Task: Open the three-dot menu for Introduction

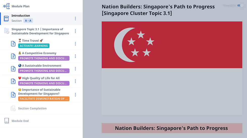Action: pos(75,19)
